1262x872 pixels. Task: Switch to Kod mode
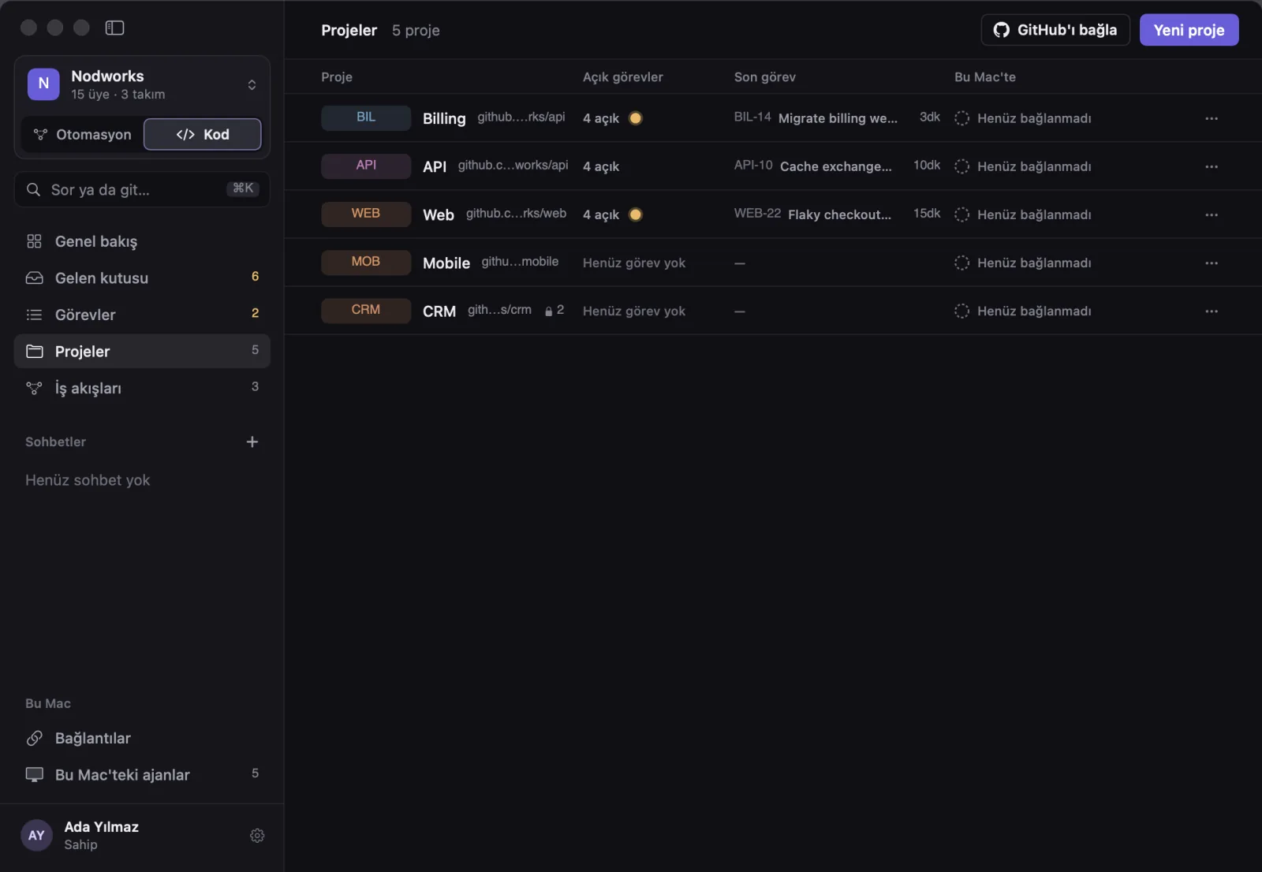pos(203,134)
